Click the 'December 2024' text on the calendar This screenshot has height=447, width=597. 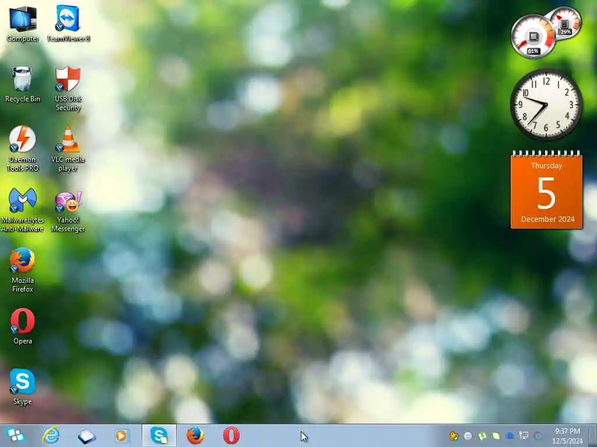click(547, 219)
